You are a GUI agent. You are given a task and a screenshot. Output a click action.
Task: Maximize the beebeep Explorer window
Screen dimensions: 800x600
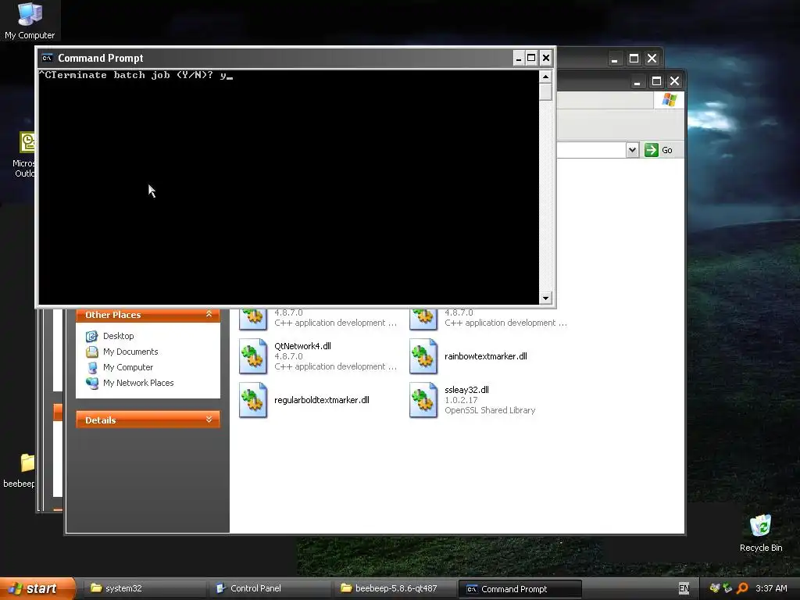[656, 81]
